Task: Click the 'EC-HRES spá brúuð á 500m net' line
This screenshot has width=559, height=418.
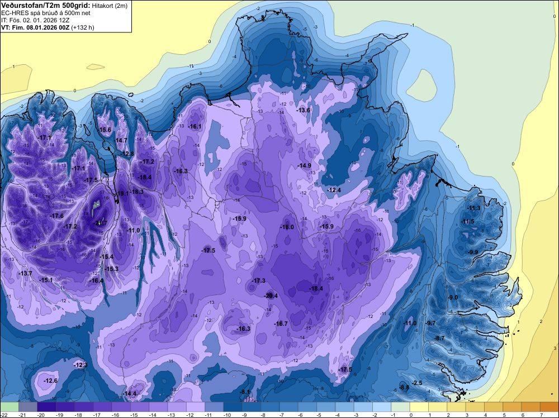Action: pos(45,13)
